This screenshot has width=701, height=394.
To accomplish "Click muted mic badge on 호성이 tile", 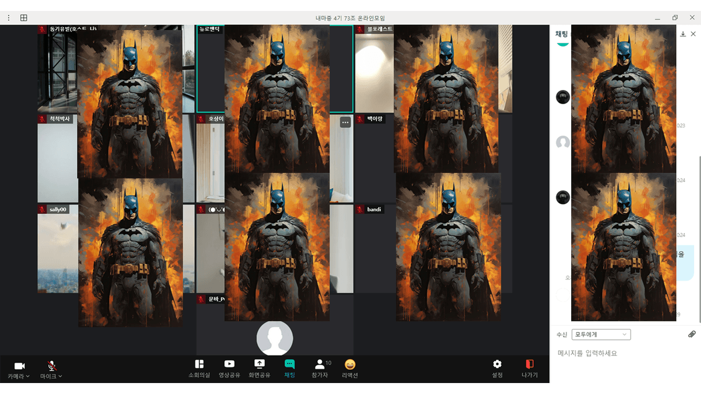I will (x=201, y=119).
